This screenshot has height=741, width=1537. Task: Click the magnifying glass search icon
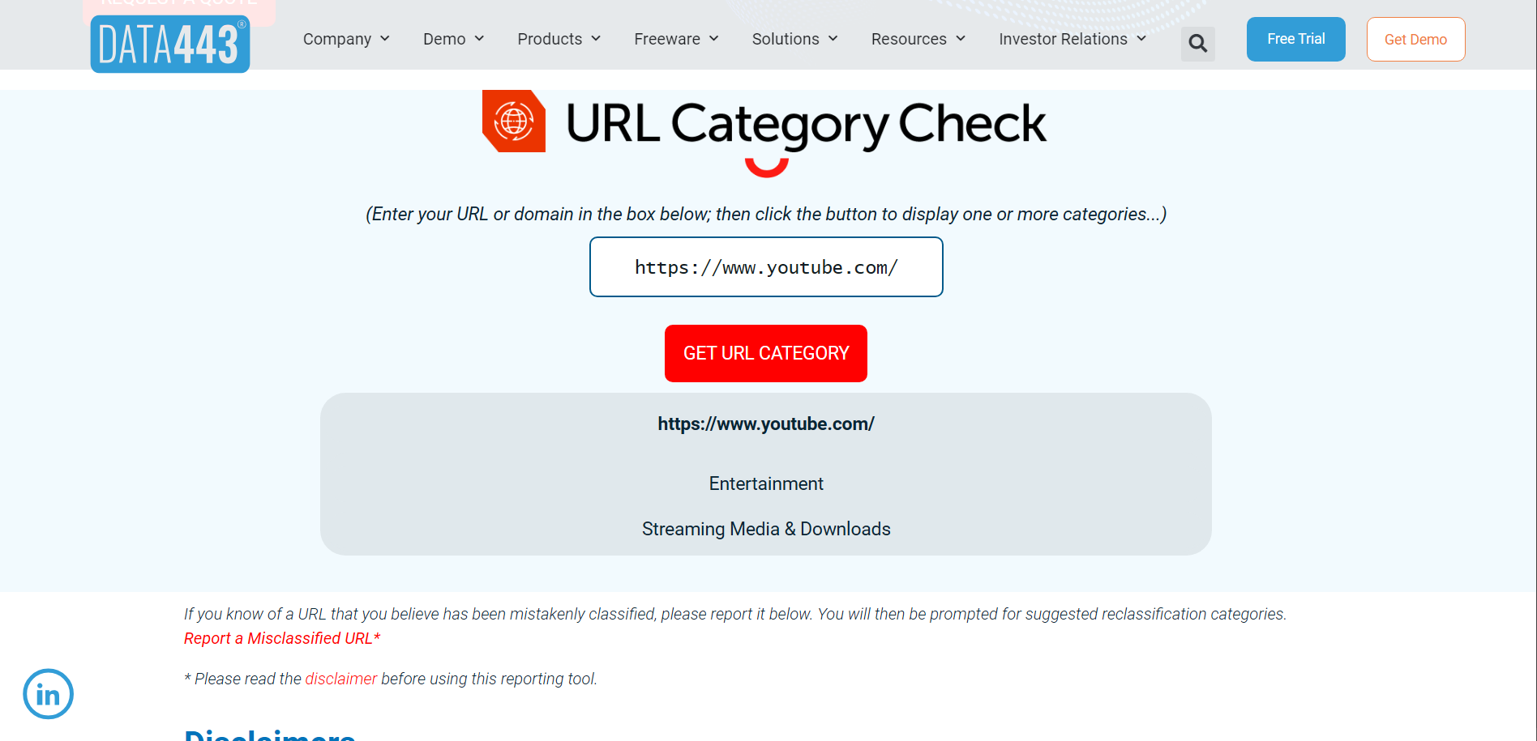pos(1197,44)
